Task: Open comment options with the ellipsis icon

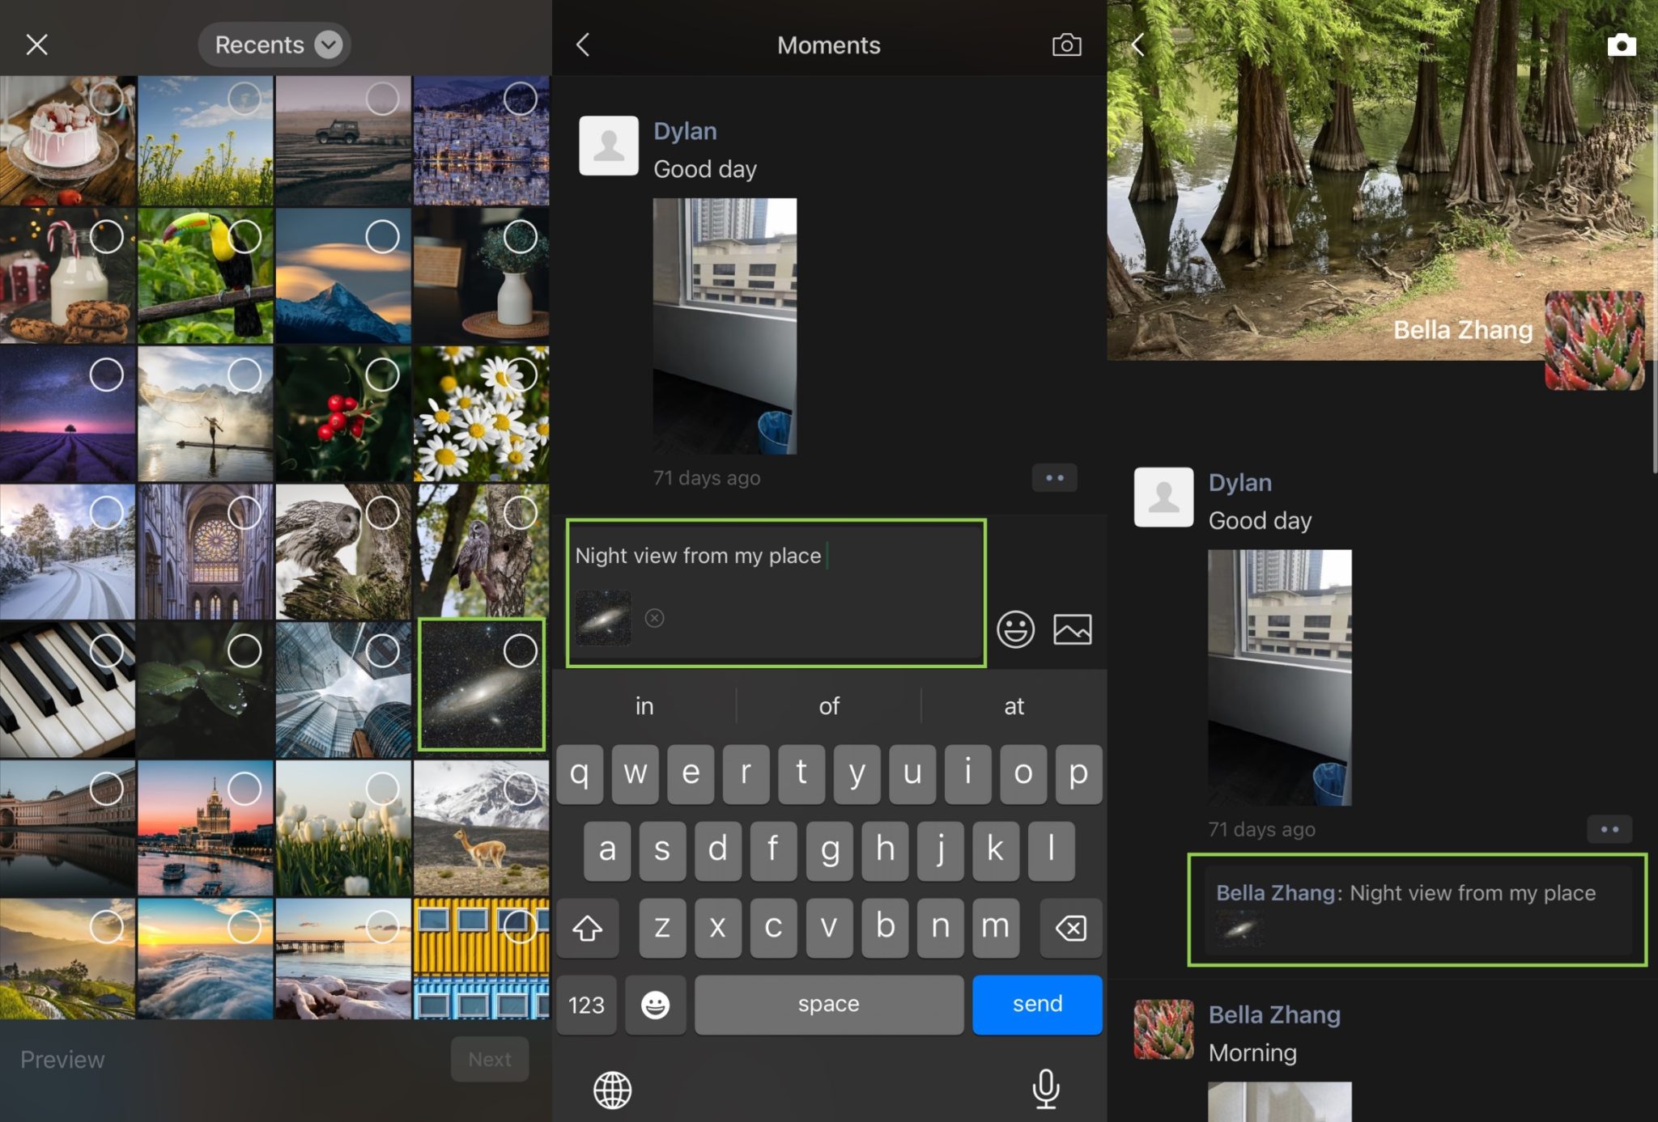Action: point(1055,478)
